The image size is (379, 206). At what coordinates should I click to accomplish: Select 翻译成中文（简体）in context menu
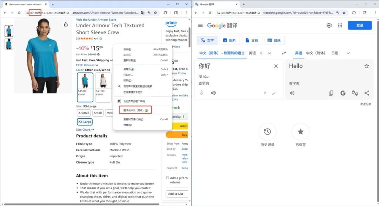point(135,110)
